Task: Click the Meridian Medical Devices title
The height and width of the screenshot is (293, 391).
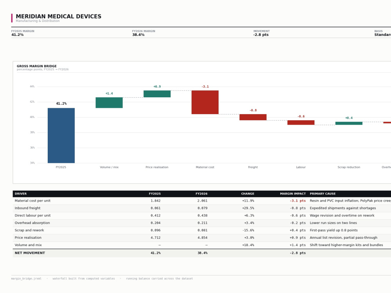Action: (x=59, y=16)
